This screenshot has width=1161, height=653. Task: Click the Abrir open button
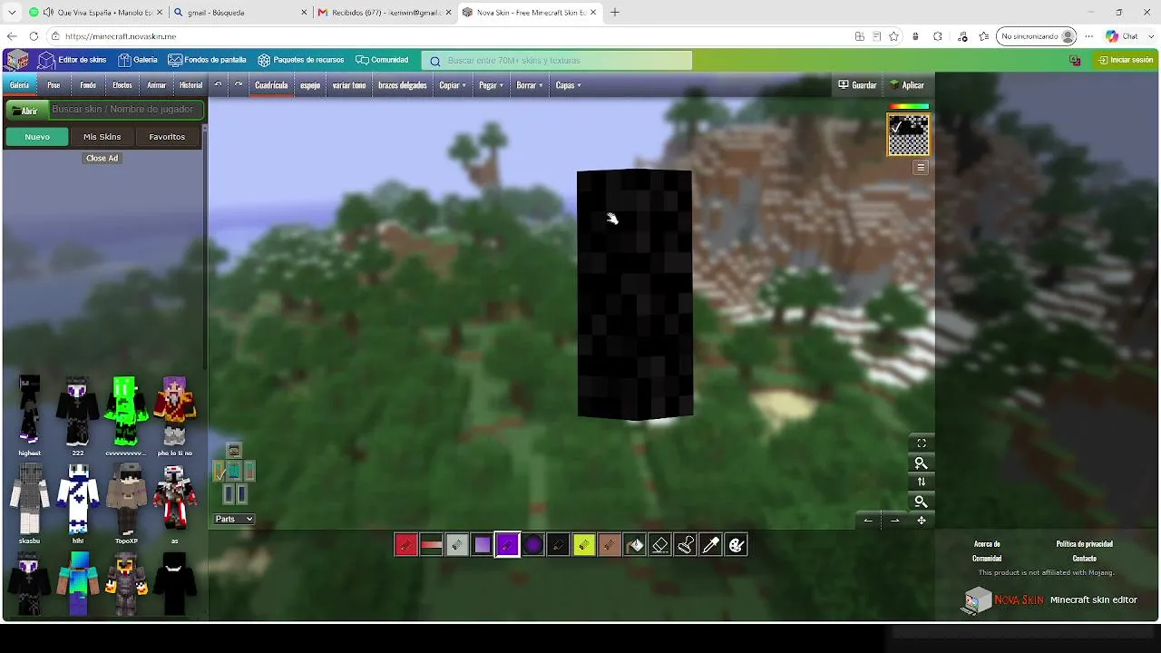tap(25, 111)
